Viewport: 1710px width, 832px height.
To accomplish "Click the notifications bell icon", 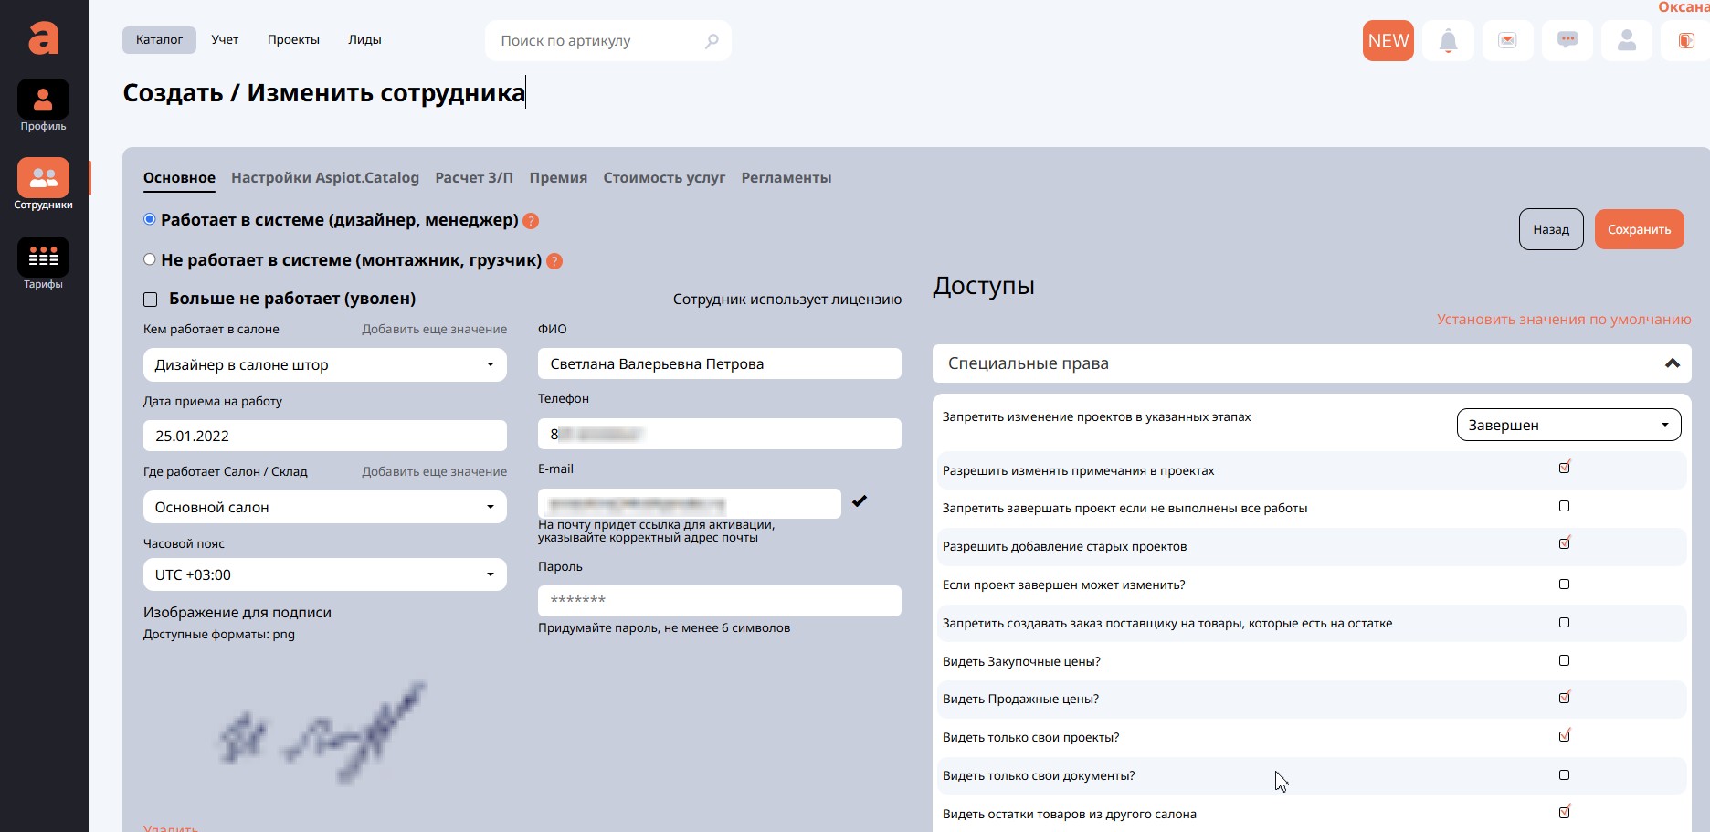I will click(x=1448, y=41).
